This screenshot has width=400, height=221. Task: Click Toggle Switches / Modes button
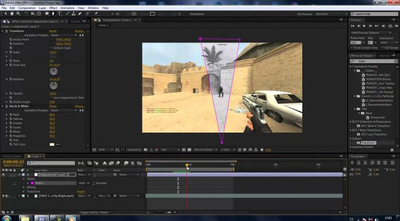coord(94,212)
